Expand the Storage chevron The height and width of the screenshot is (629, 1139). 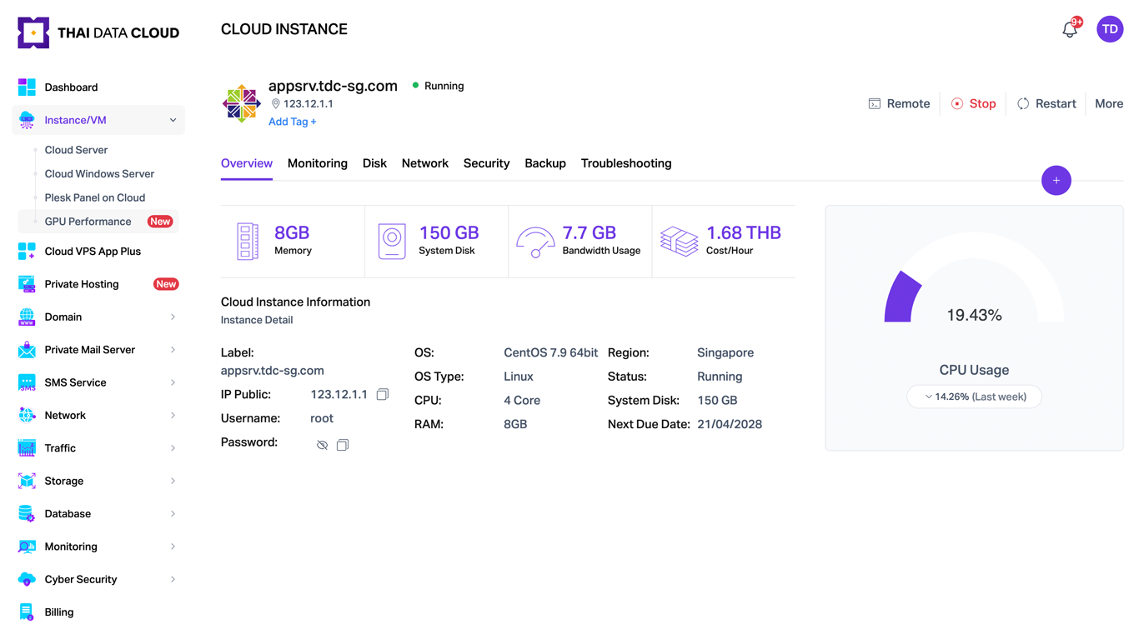point(173,481)
